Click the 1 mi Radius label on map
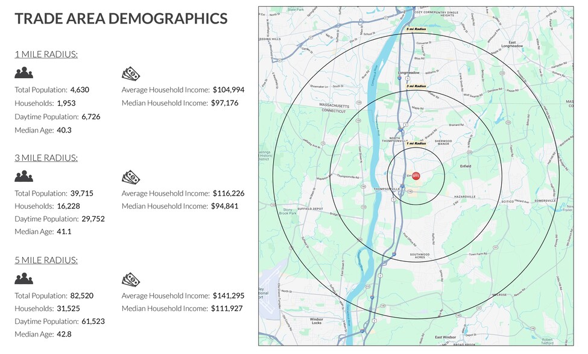Image resolution: width=588 pixels, height=354 pixels. point(416,144)
